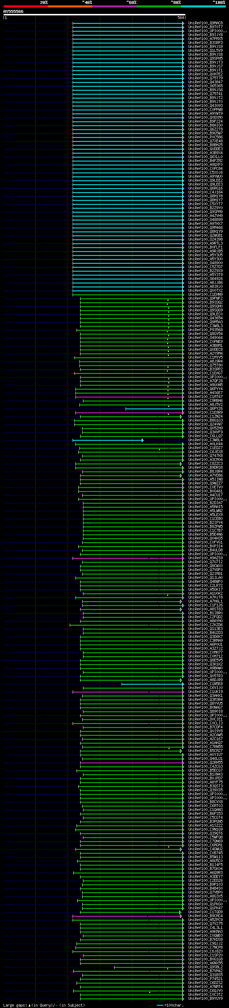Image resolution: width=229 pixels, height=1008 pixels.
Task: Select the UniRef100_Q9SBL2 label
Action: point(205,967)
